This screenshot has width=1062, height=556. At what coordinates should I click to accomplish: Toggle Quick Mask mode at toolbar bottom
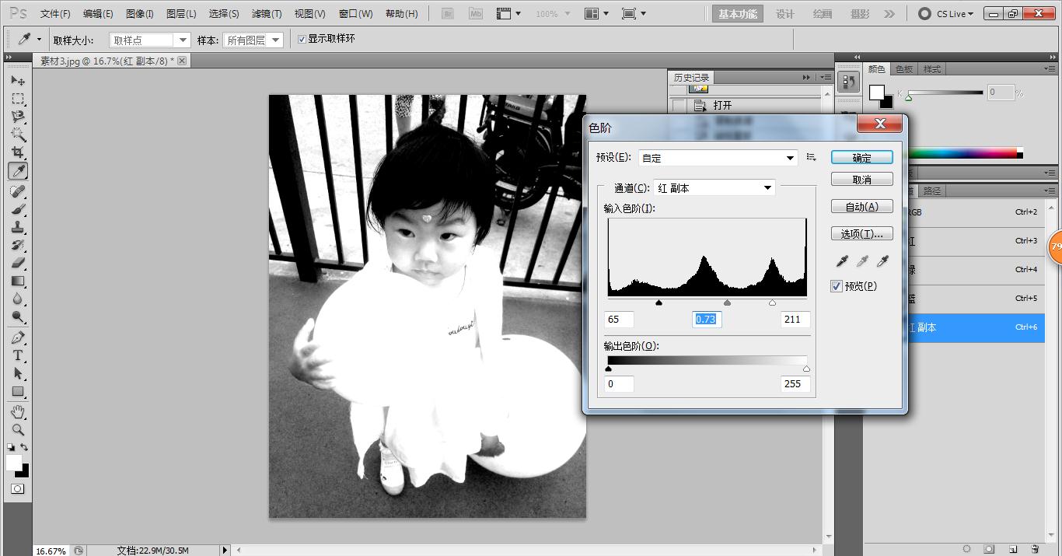pos(19,488)
